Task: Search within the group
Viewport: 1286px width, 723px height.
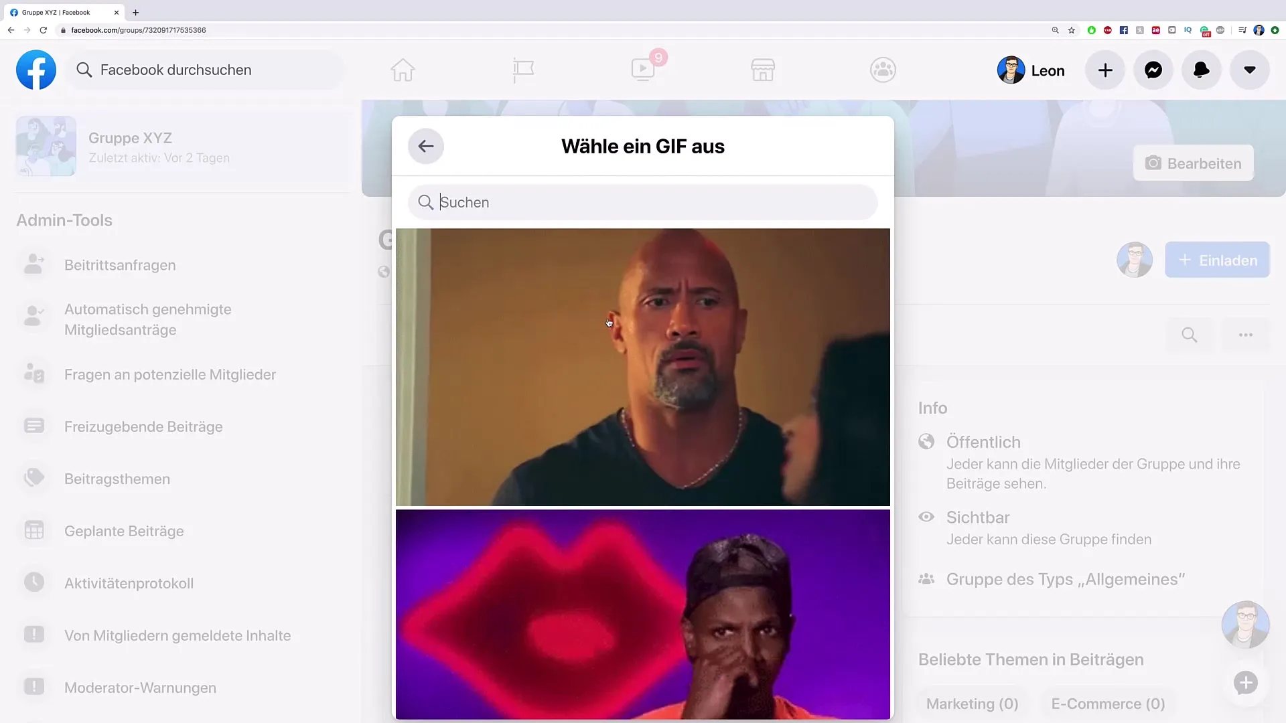Action: tap(1189, 335)
